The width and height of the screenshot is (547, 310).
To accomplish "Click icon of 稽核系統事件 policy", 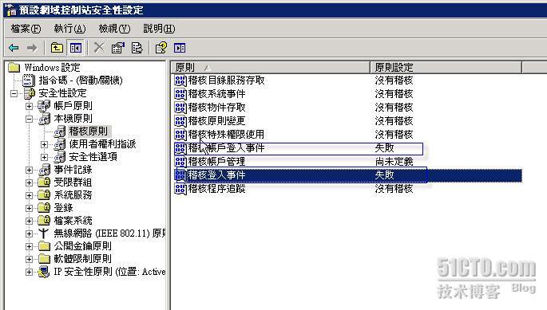I will point(180,94).
